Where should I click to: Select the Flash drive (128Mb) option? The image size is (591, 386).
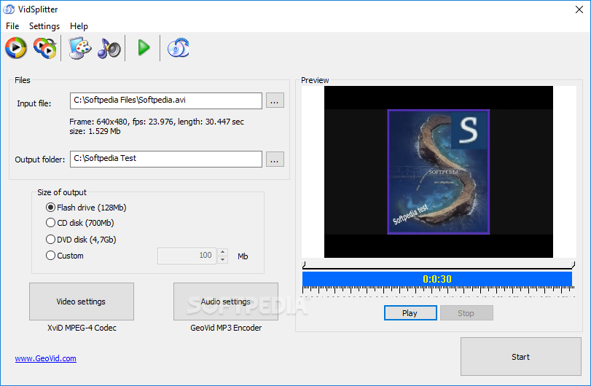[x=86, y=208]
